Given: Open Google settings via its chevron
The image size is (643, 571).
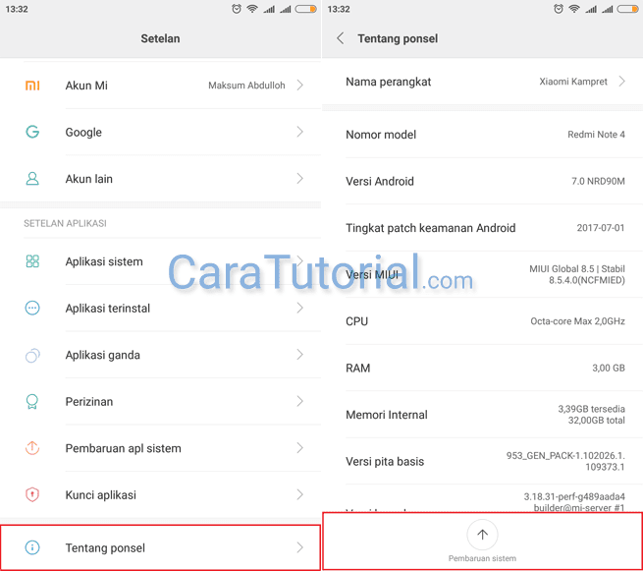Looking at the screenshot, I should click(299, 132).
